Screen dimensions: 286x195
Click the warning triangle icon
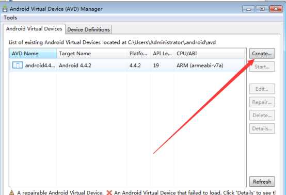[x=11, y=192]
